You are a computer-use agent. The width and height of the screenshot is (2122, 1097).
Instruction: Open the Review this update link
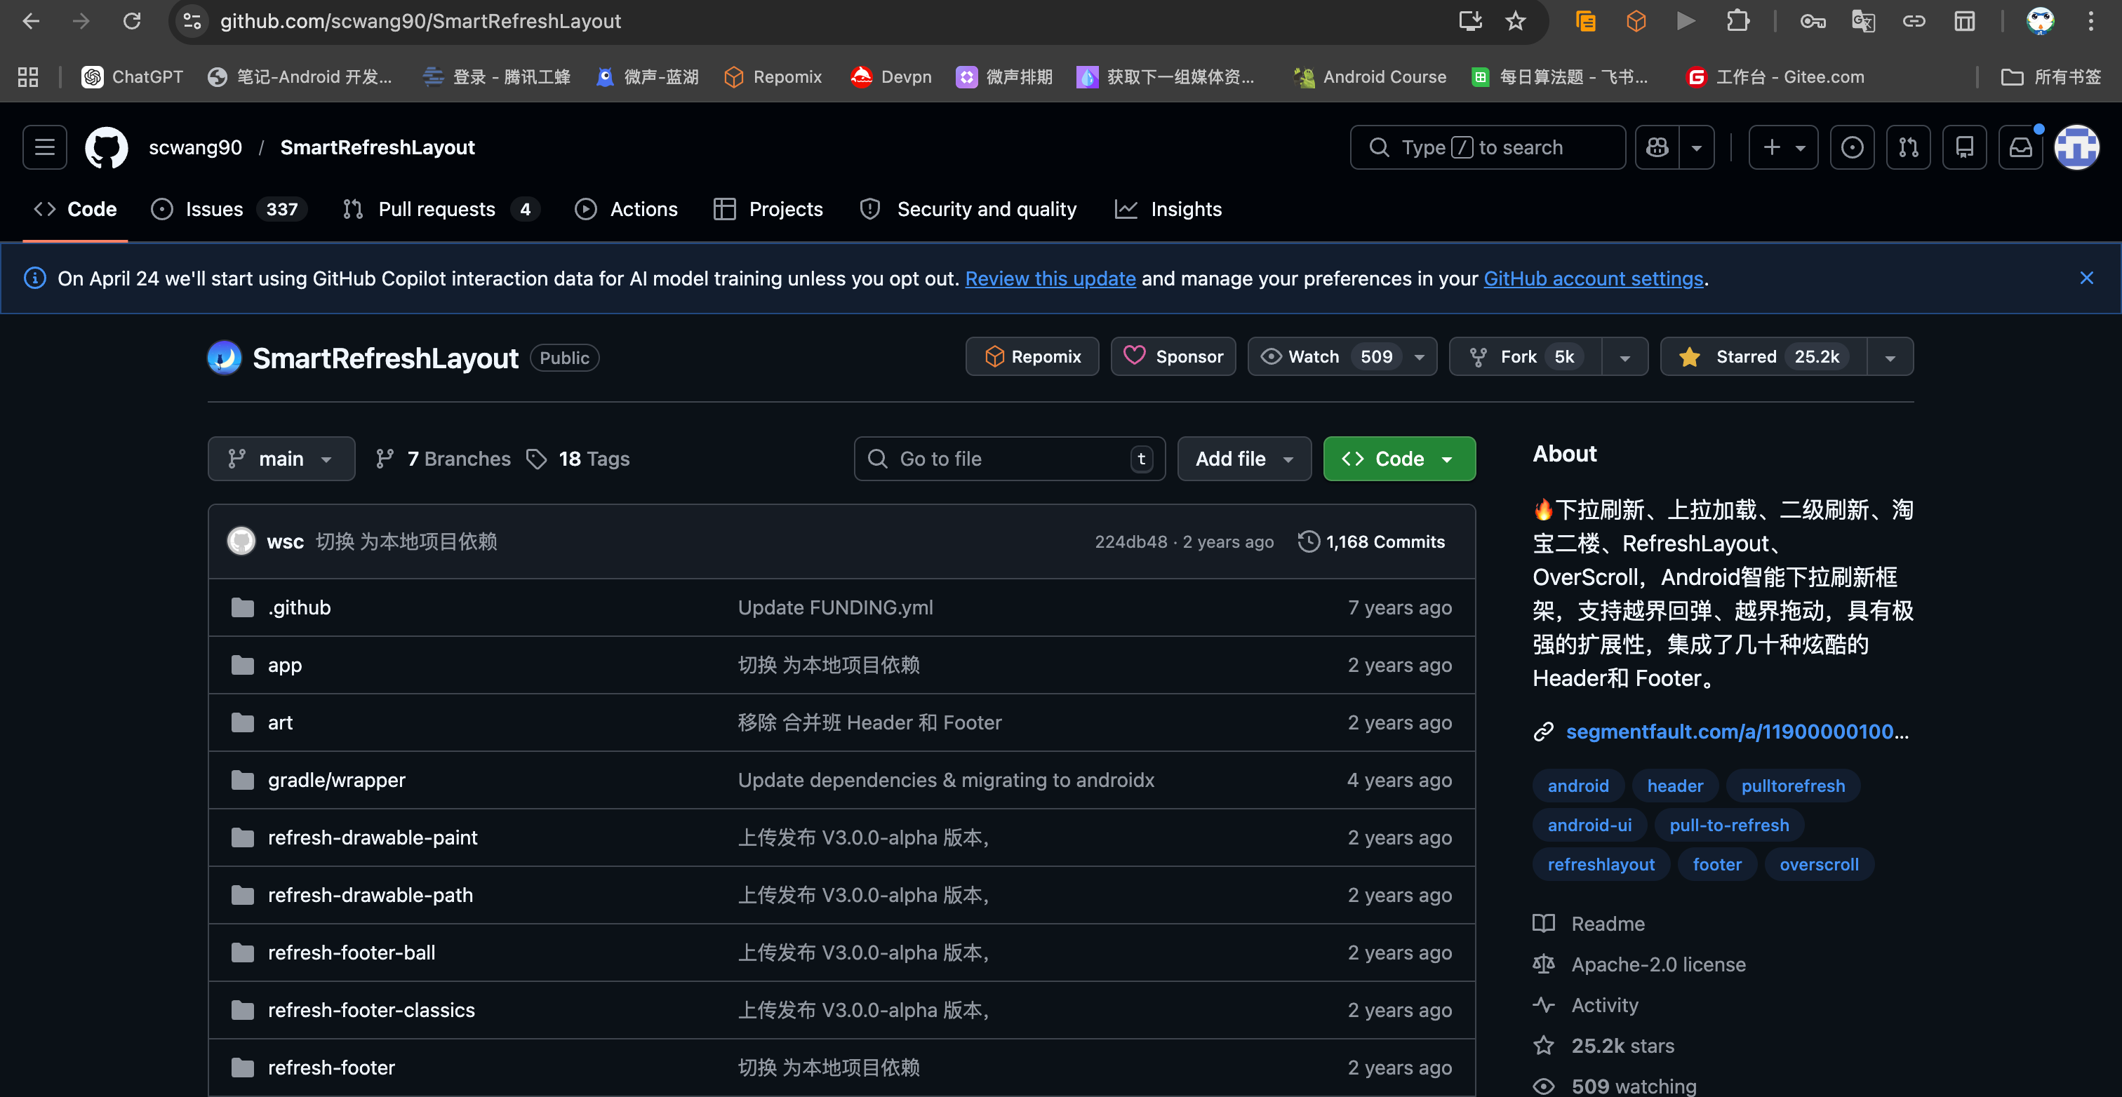(1050, 279)
